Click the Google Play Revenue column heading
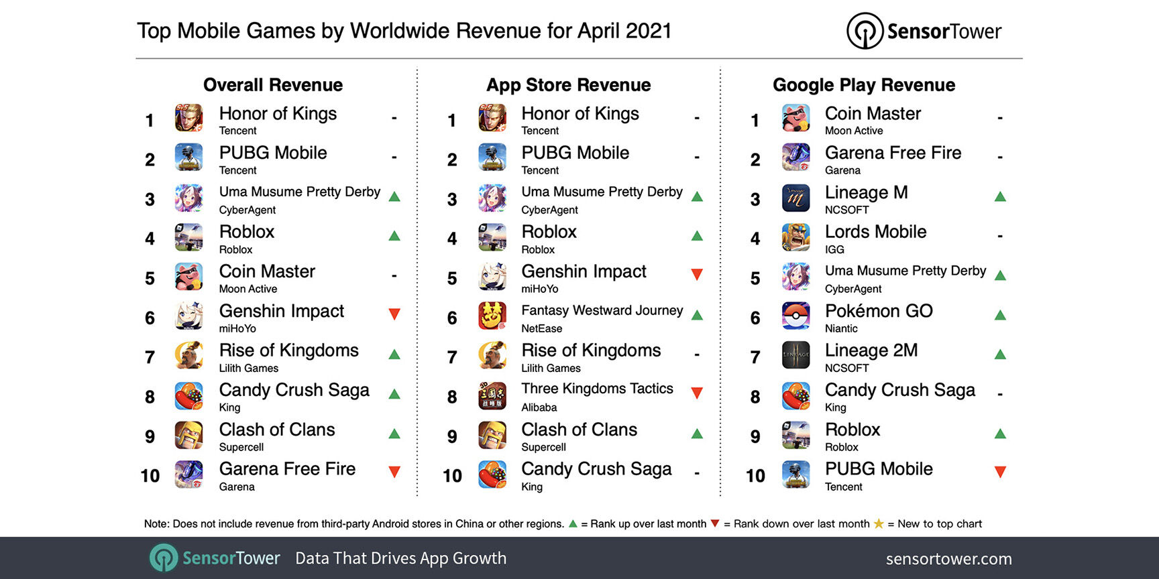The image size is (1159, 579). tap(864, 85)
